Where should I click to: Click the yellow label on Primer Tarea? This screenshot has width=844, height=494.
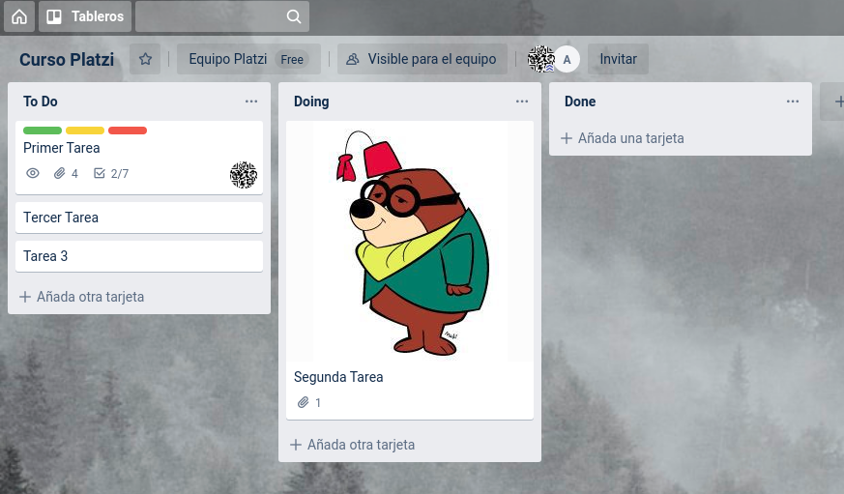(x=85, y=131)
